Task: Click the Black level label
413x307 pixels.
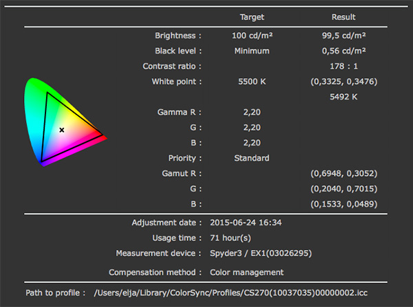Action: pyautogui.click(x=178, y=51)
